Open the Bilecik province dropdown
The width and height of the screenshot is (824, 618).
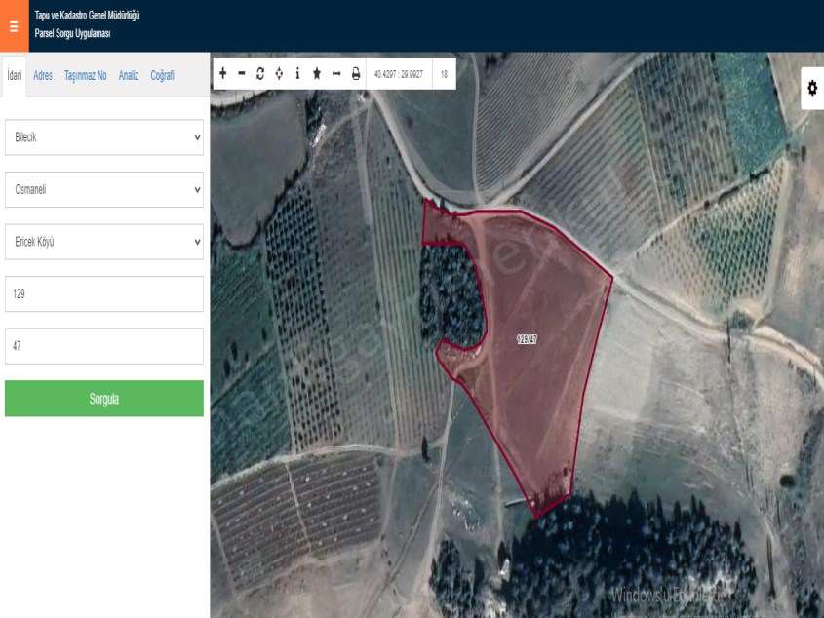pyautogui.click(x=102, y=137)
